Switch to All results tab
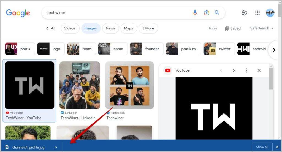This screenshot has height=152, width=282. click(53, 28)
